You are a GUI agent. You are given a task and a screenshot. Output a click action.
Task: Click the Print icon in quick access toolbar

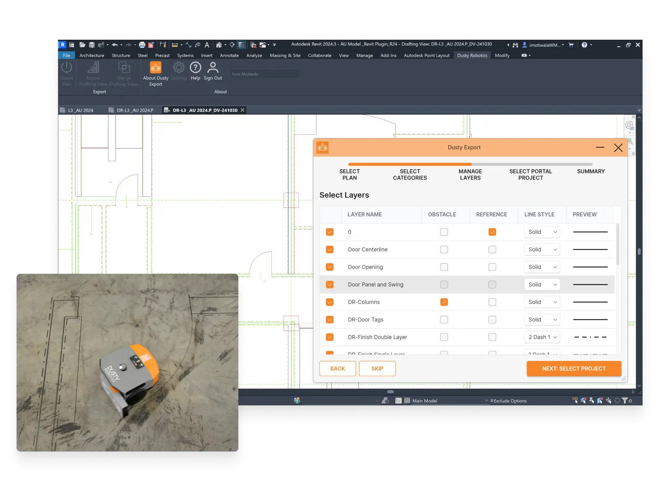coord(142,45)
